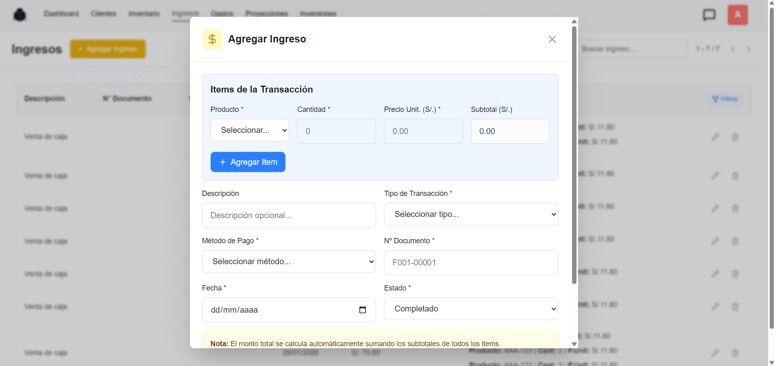
Task: Open the Producto dropdown
Action: click(x=250, y=130)
